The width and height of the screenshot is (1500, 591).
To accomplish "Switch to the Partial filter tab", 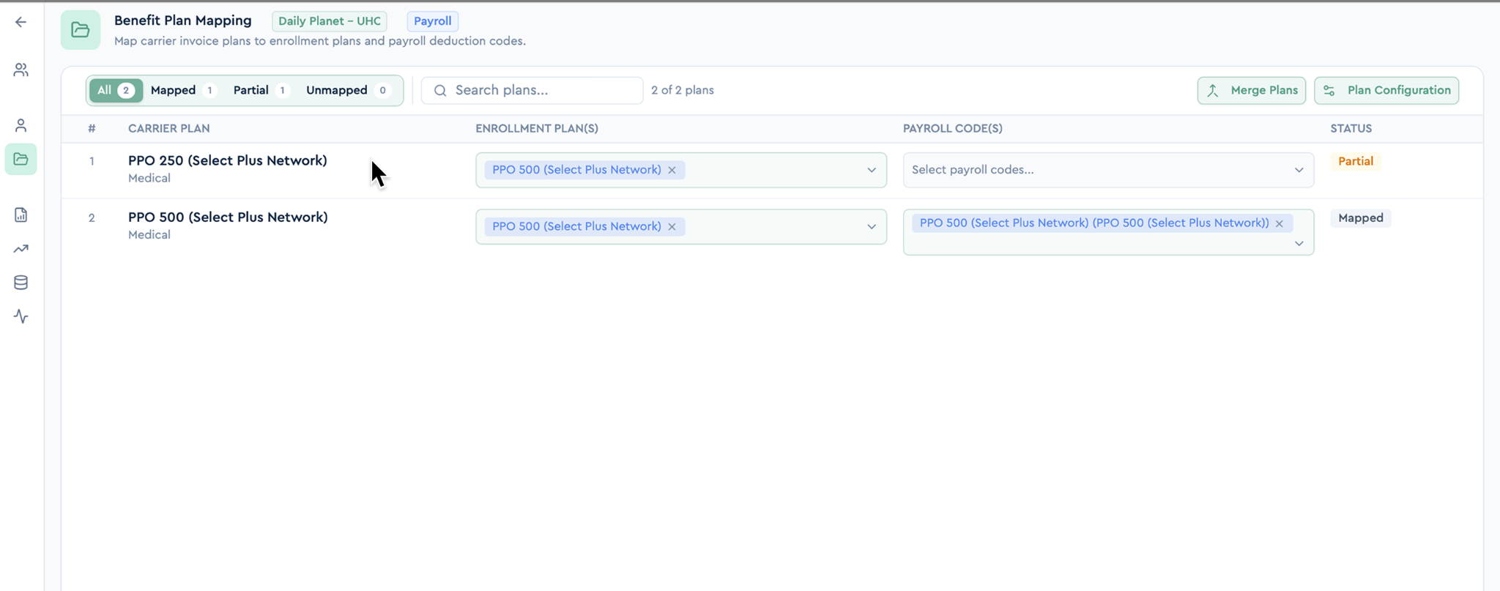I will [x=260, y=90].
